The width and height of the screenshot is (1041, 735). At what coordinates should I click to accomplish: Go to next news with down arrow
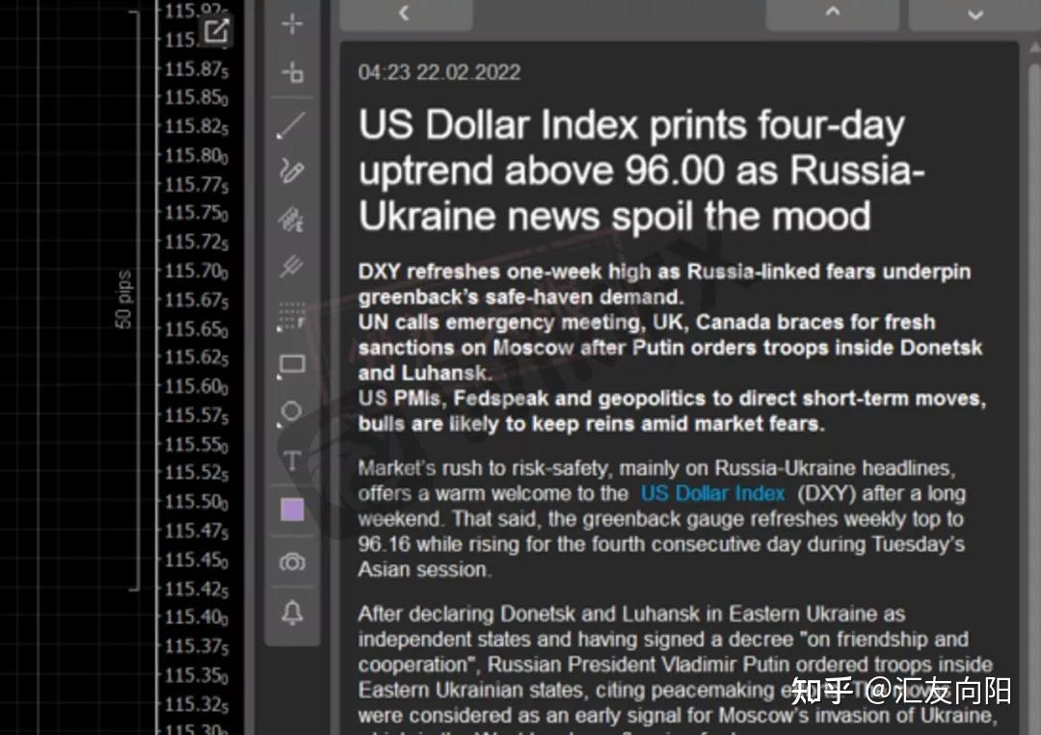(x=974, y=14)
